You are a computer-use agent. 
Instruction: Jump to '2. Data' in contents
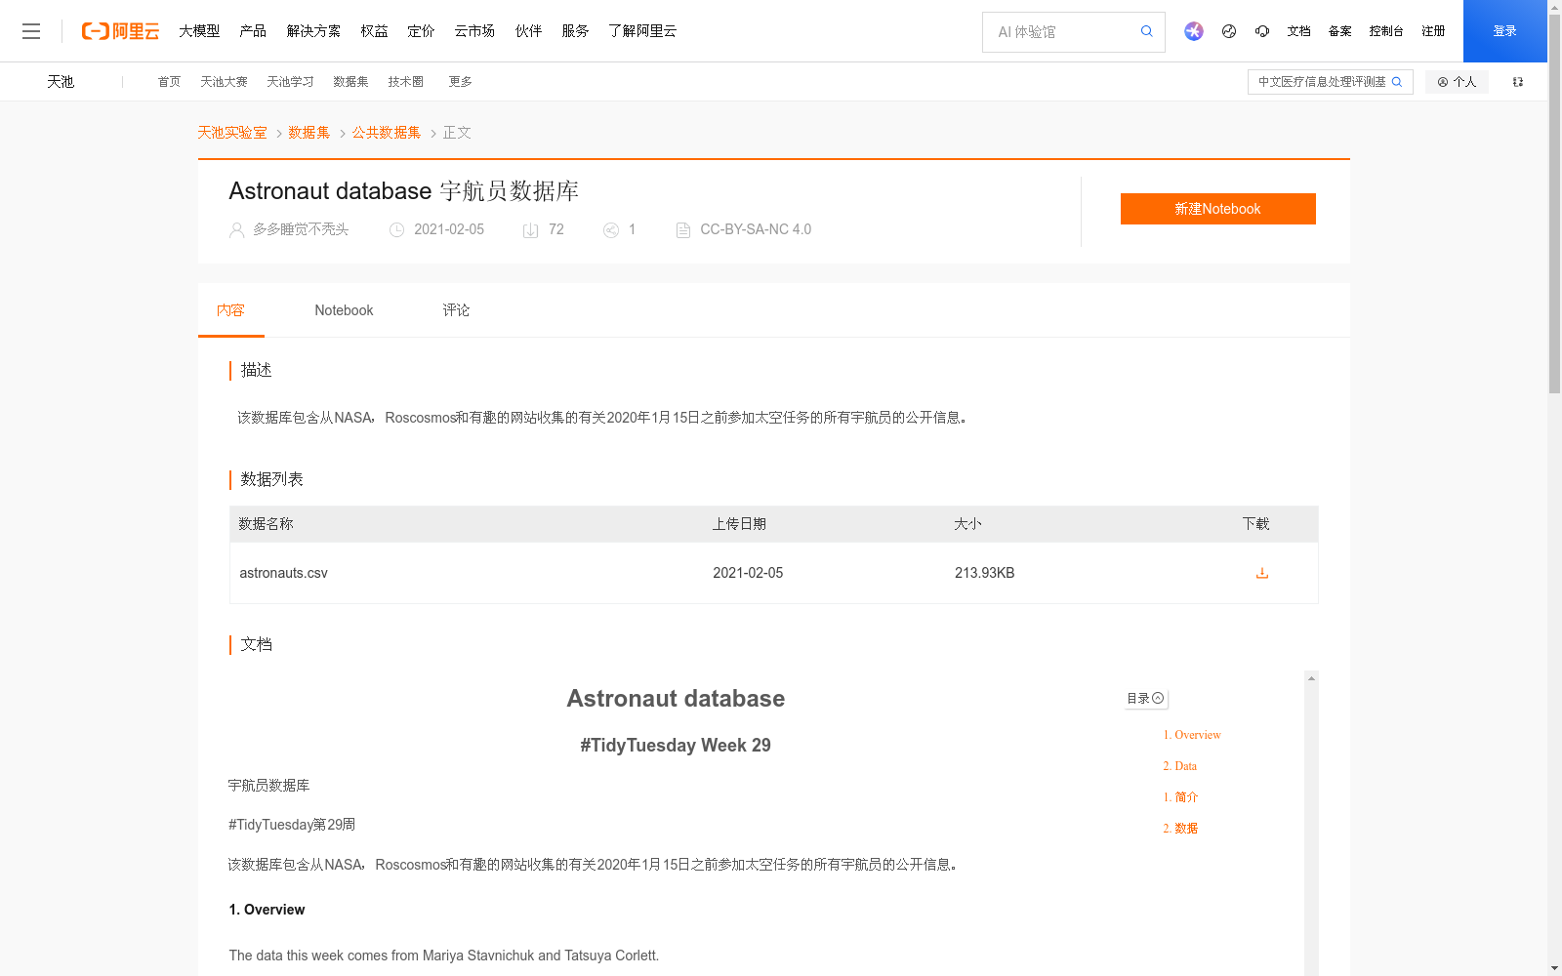click(1179, 766)
